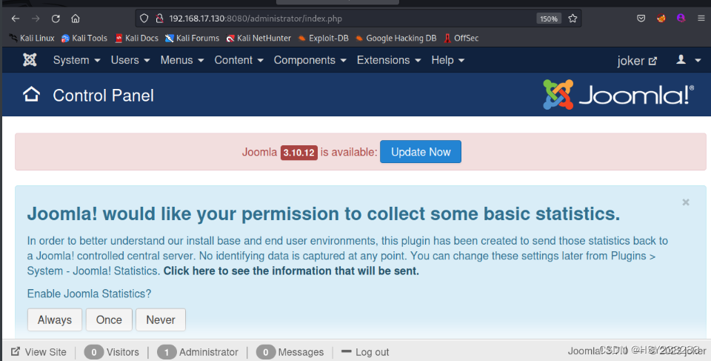Screen dimensions: 711x361
Task: Reload the current page
Action: pyautogui.click(x=56, y=19)
